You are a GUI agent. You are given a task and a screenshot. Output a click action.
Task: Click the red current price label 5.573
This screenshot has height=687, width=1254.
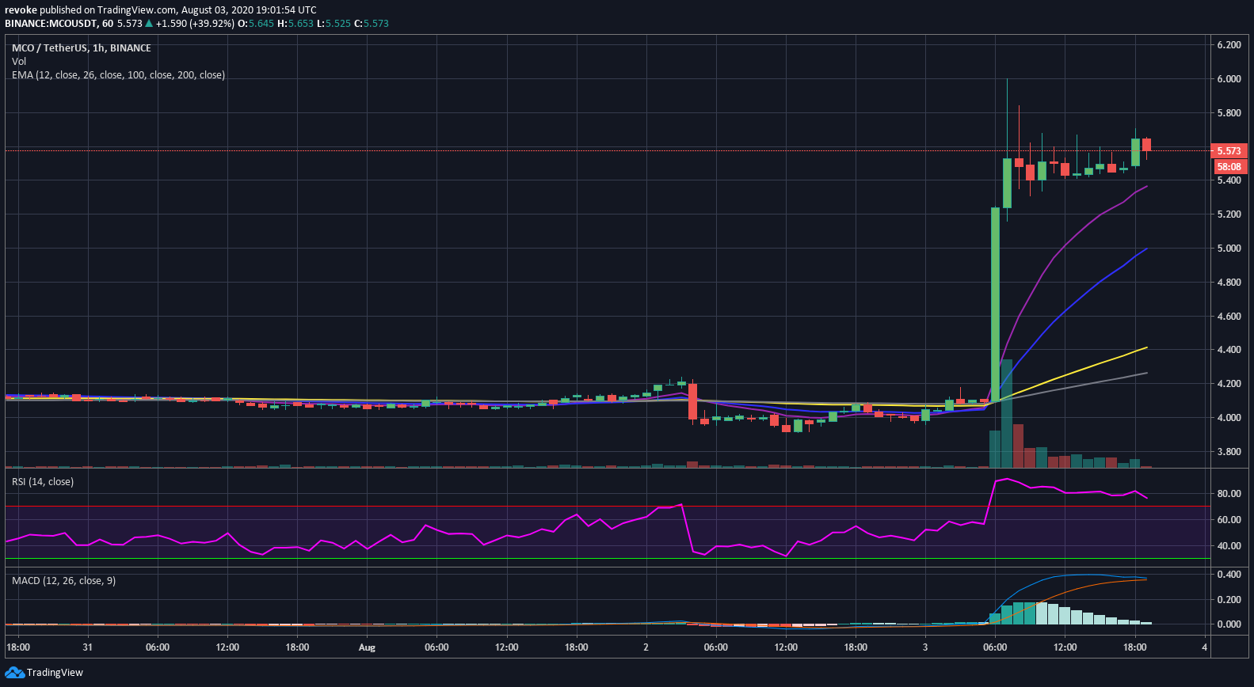1229,150
